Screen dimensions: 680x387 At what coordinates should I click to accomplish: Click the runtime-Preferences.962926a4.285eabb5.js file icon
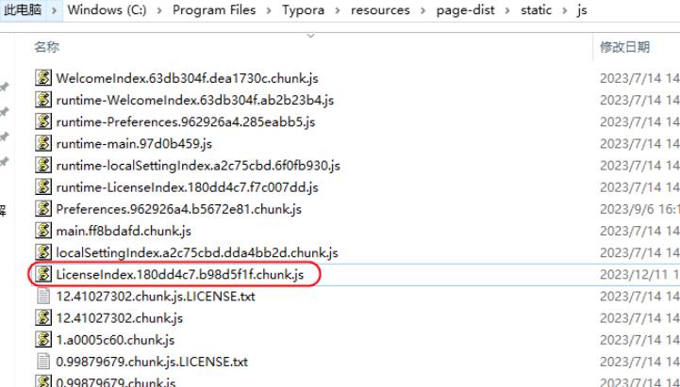pos(43,121)
